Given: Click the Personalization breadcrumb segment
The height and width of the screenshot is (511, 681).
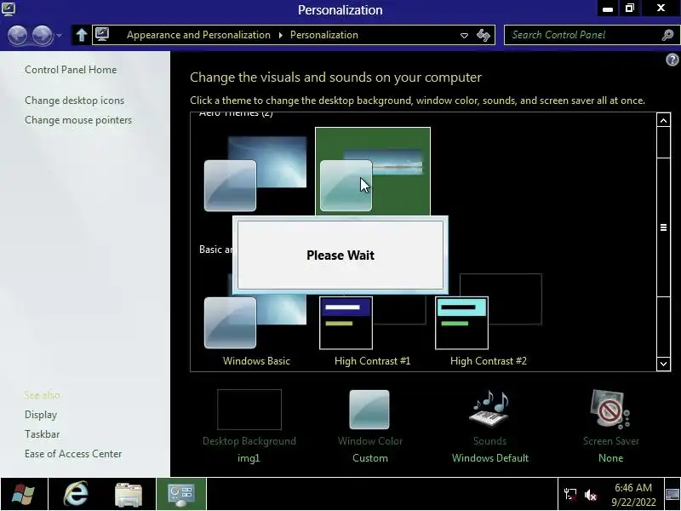Looking at the screenshot, I should pos(324,35).
